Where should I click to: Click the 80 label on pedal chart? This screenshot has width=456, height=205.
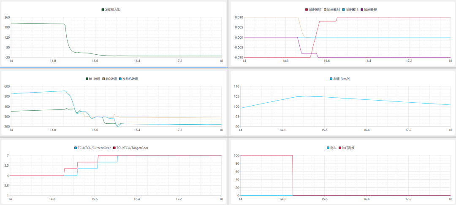tap(237, 163)
